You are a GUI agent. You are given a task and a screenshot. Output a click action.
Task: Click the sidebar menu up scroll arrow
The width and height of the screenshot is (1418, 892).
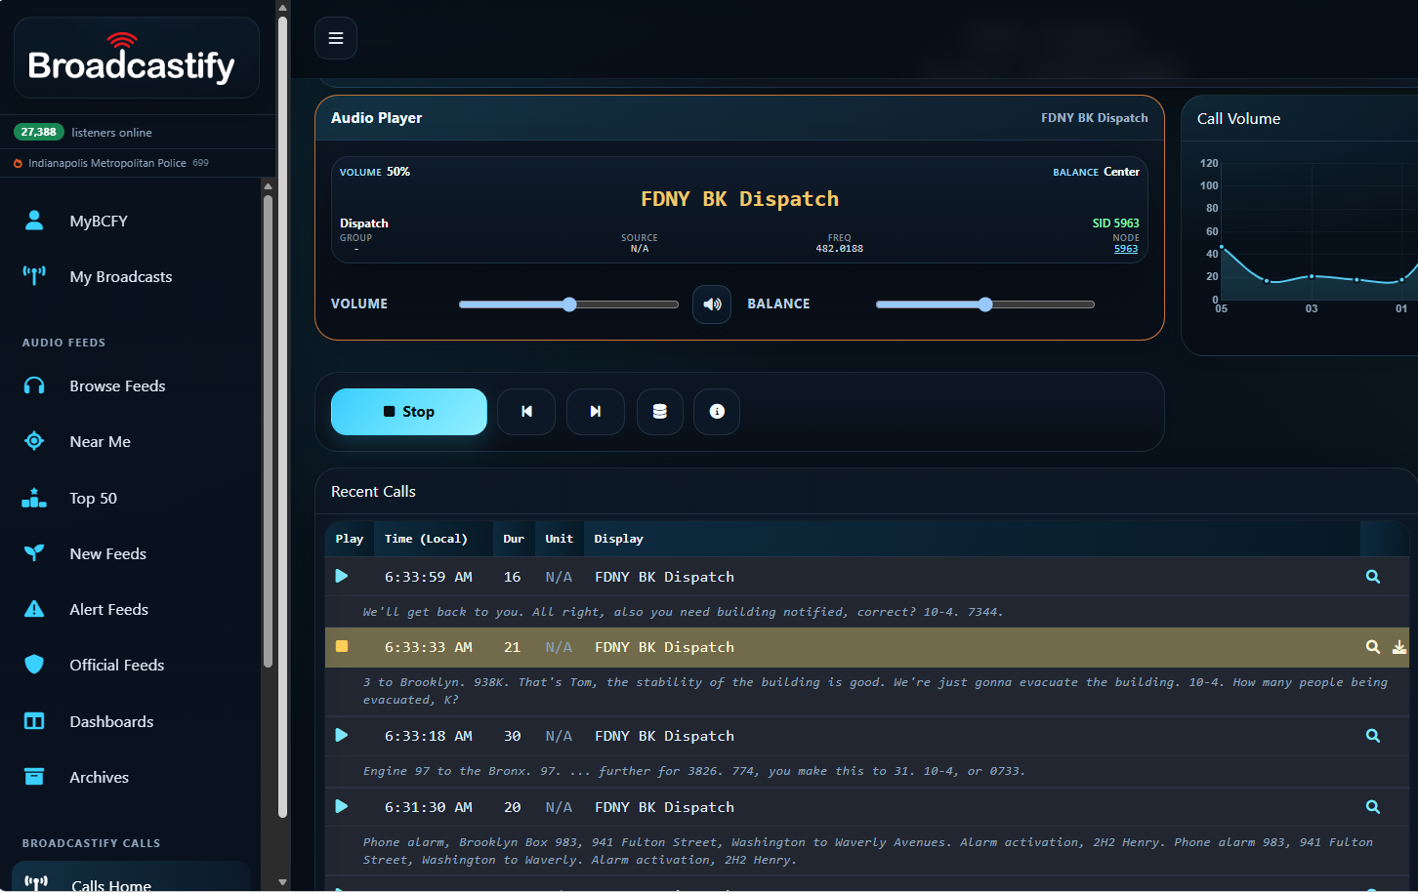pos(268,185)
